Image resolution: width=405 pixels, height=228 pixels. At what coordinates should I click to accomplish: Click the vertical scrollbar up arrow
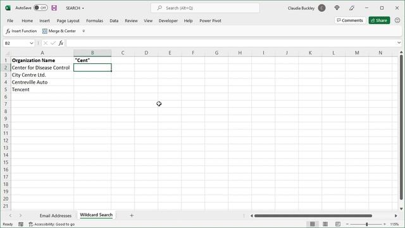coord(401,53)
